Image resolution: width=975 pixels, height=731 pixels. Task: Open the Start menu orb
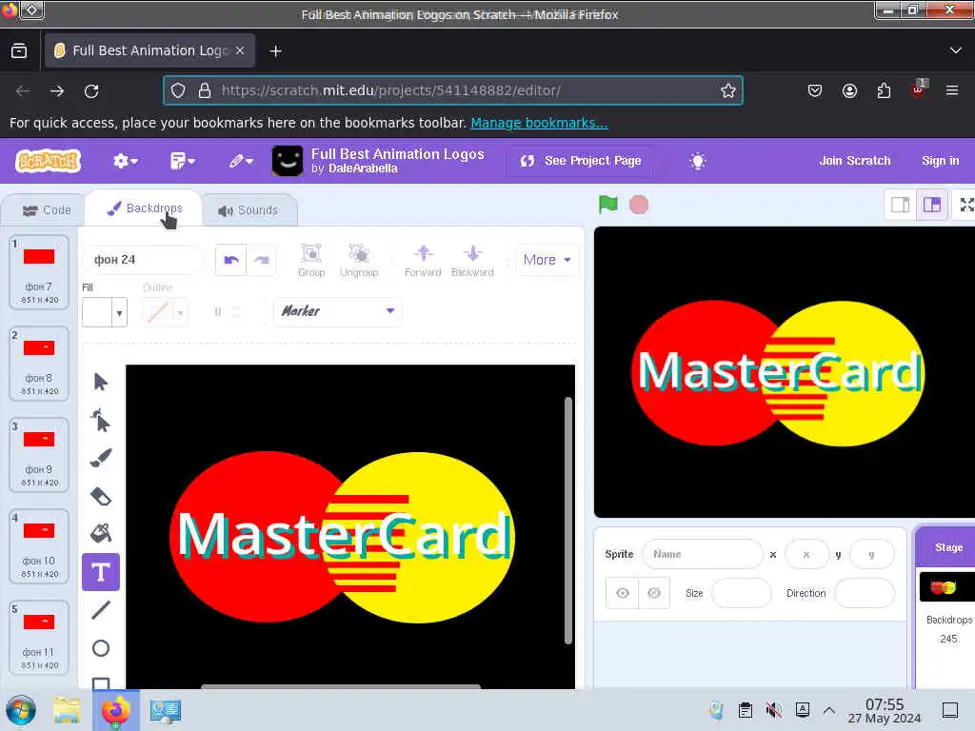point(21,710)
